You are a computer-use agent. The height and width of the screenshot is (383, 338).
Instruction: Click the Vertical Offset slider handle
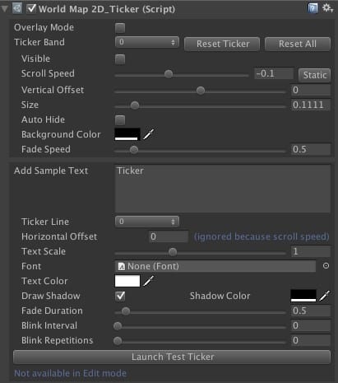click(x=201, y=91)
